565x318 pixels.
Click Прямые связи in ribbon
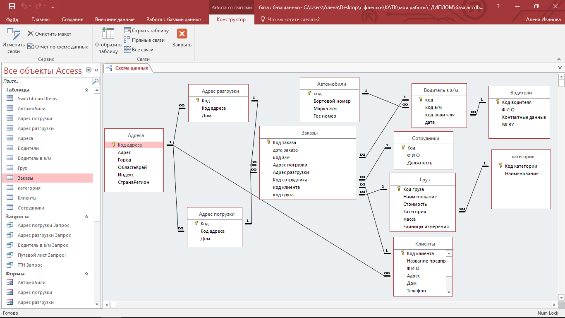click(x=144, y=40)
